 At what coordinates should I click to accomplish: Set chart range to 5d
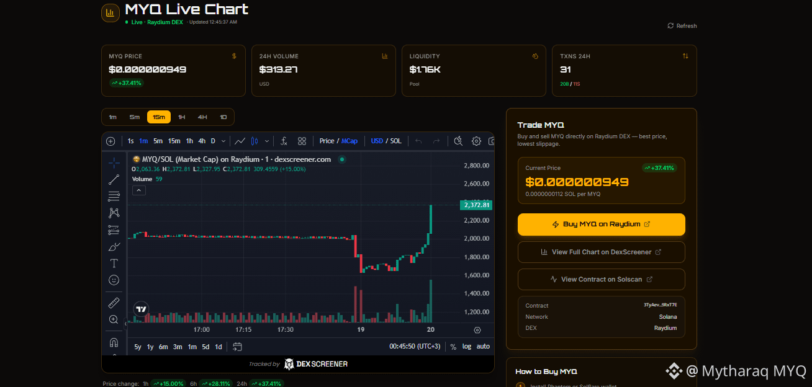(205, 347)
